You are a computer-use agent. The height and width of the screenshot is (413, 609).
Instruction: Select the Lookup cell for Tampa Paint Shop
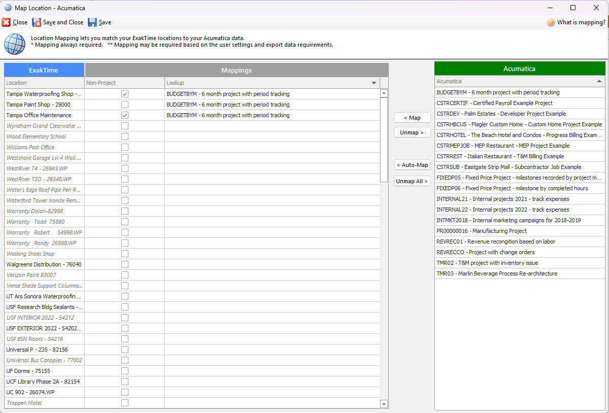[x=272, y=105]
